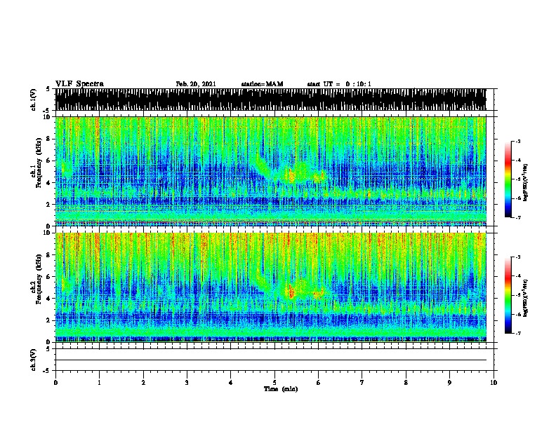556x429 pixels.
Task: Click the "ch.1(V)" axis label
Action: [x=34, y=100]
